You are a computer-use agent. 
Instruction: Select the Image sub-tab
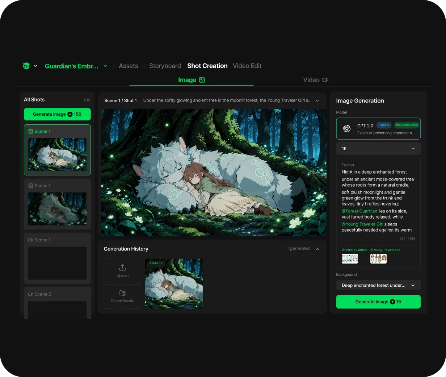pos(192,80)
